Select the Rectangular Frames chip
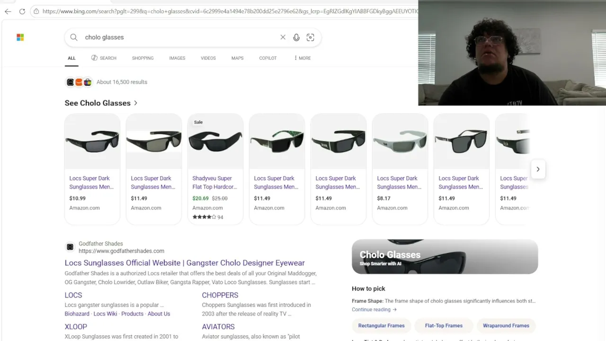 pyautogui.click(x=381, y=326)
